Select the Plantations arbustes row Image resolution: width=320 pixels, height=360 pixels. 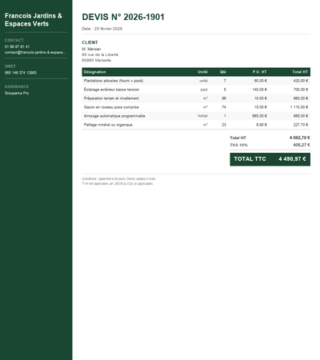pos(196,81)
